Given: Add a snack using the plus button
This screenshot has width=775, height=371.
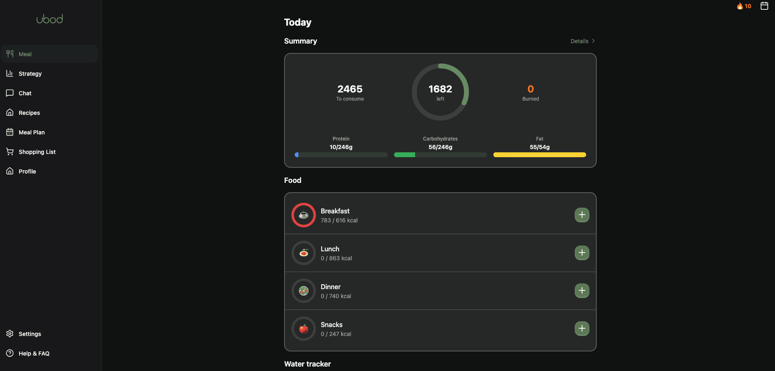Looking at the screenshot, I should pyautogui.click(x=582, y=328).
